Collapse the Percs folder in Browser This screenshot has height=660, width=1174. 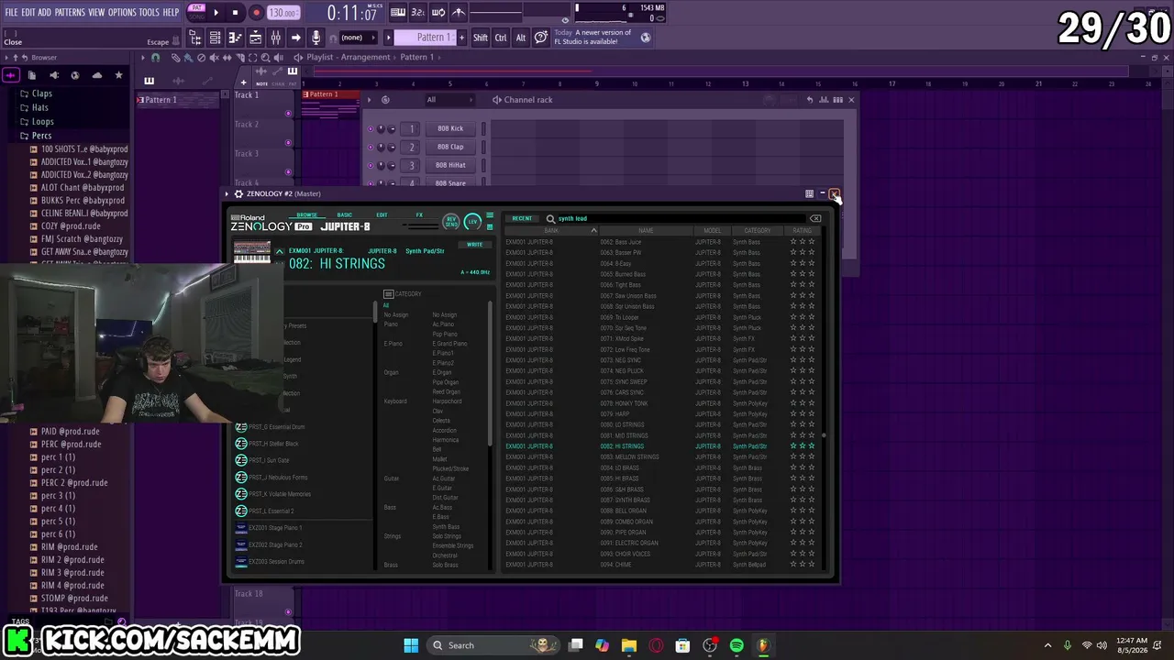(x=41, y=136)
